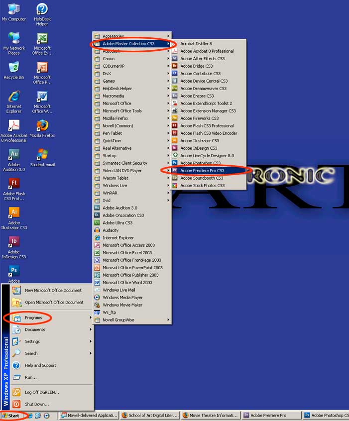
Task: Choose Run... in the Start menu
Action: [x=52, y=377]
